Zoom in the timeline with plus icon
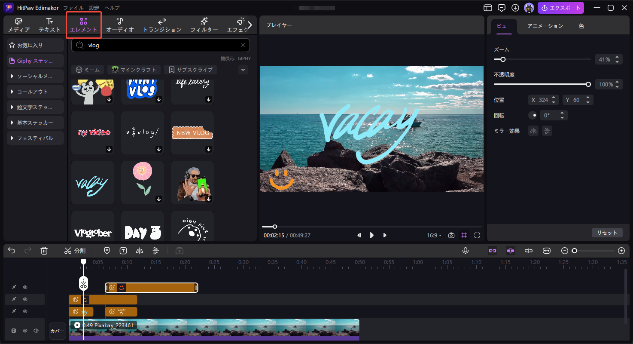633x344 pixels. coord(621,251)
